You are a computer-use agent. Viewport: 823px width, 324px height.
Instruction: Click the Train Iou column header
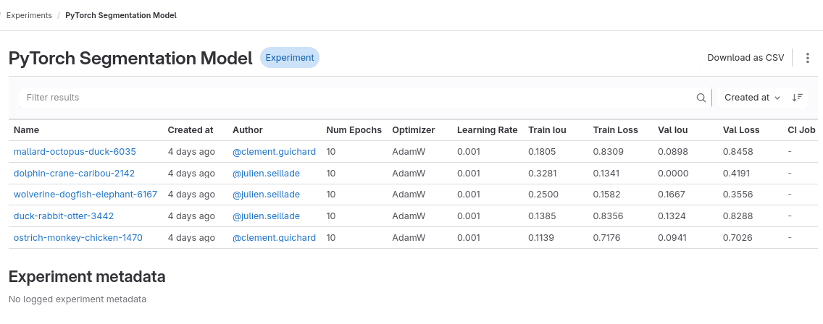tap(547, 130)
